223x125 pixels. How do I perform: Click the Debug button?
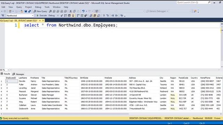click(52, 16)
